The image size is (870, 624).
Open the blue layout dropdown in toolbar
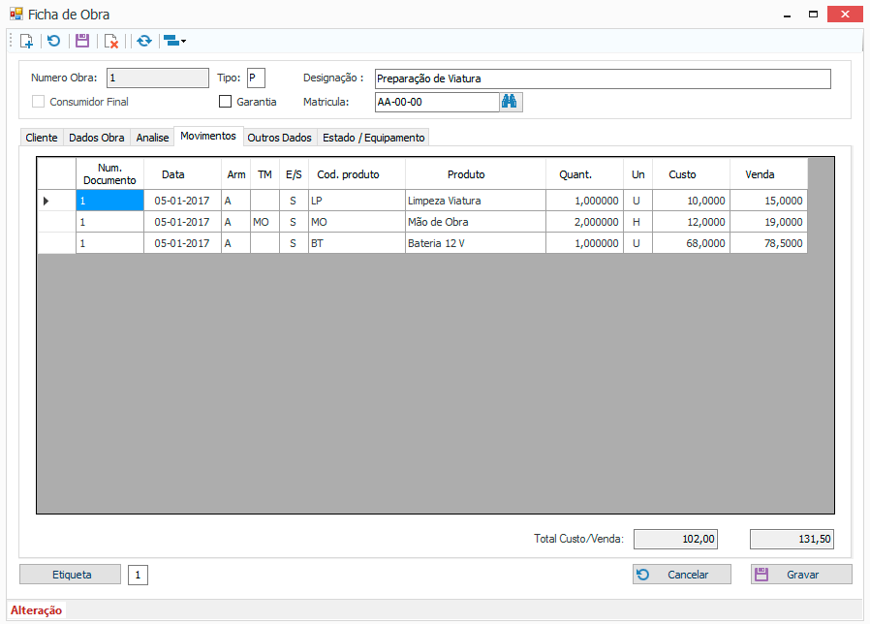click(x=174, y=41)
